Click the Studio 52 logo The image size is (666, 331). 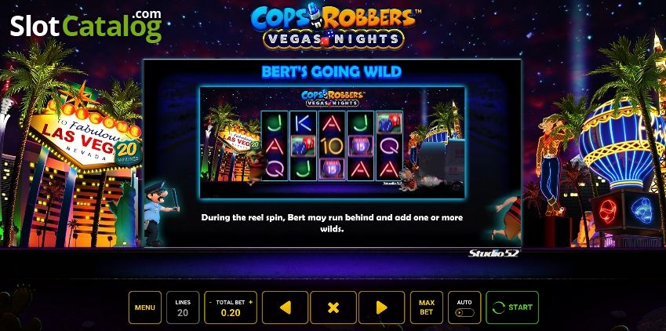[493, 253]
